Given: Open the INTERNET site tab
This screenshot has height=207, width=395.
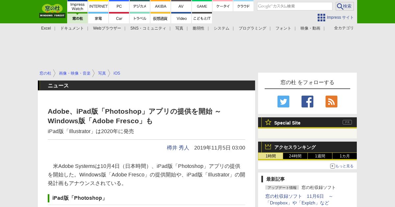Looking at the screenshot, I should pyautogui.click(x=98, y=6).
